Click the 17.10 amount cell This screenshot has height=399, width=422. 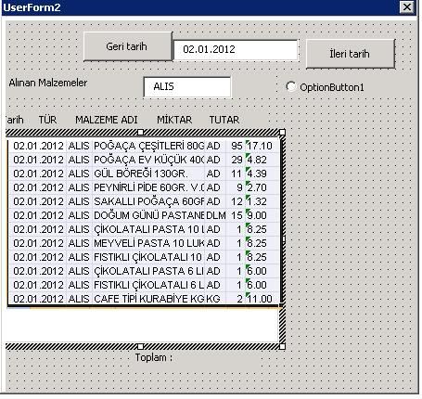260,146
